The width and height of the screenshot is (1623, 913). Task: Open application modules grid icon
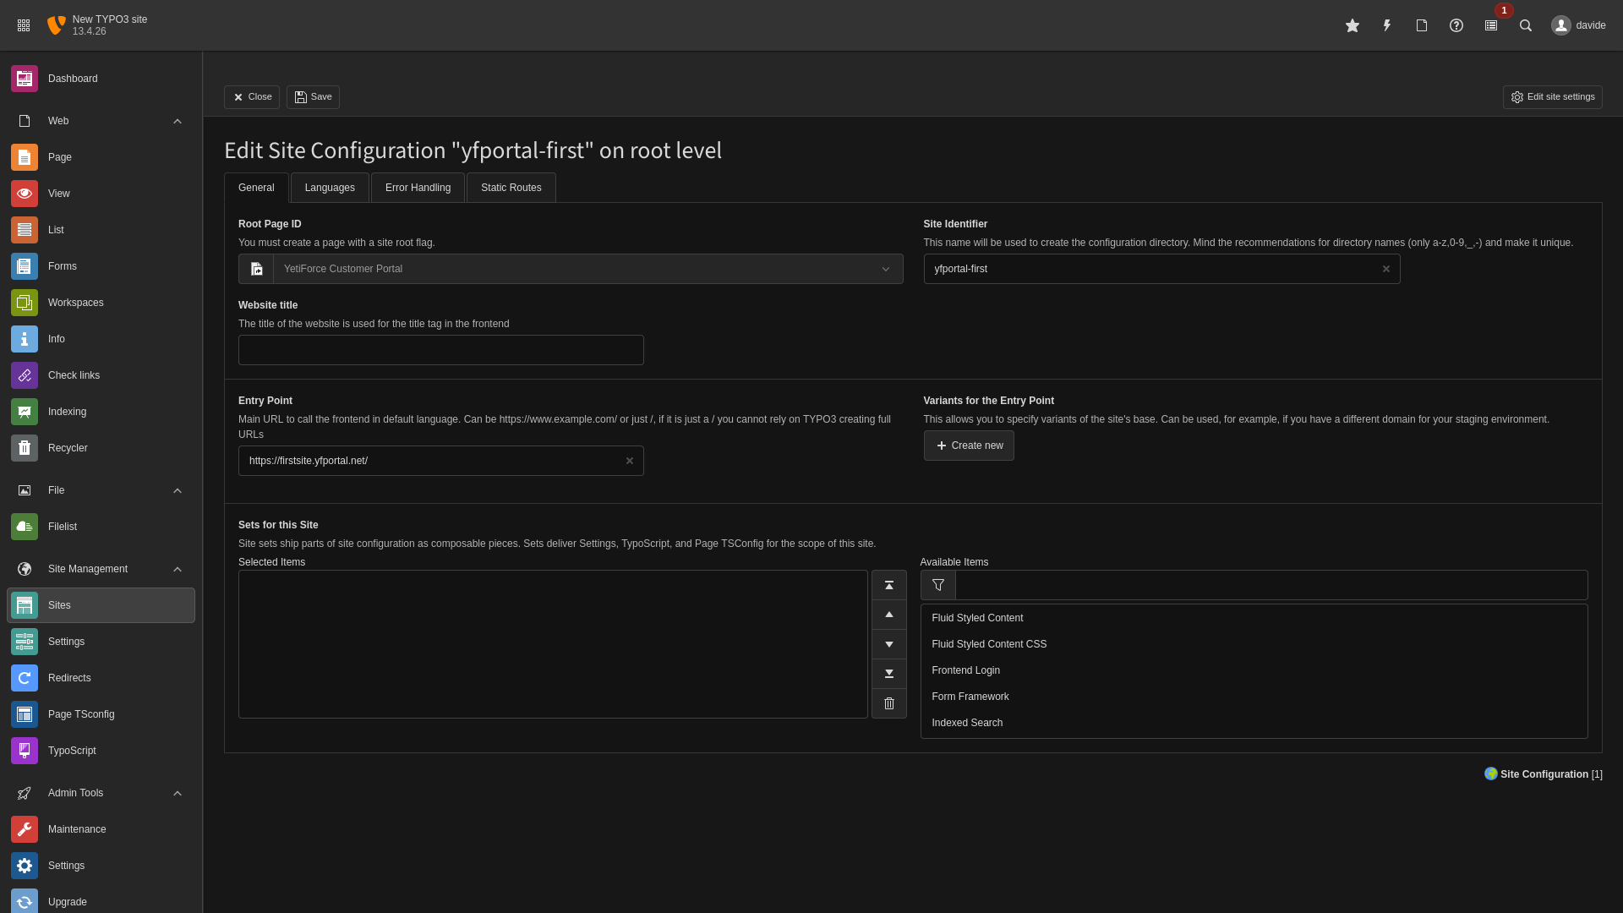[24, 25]
